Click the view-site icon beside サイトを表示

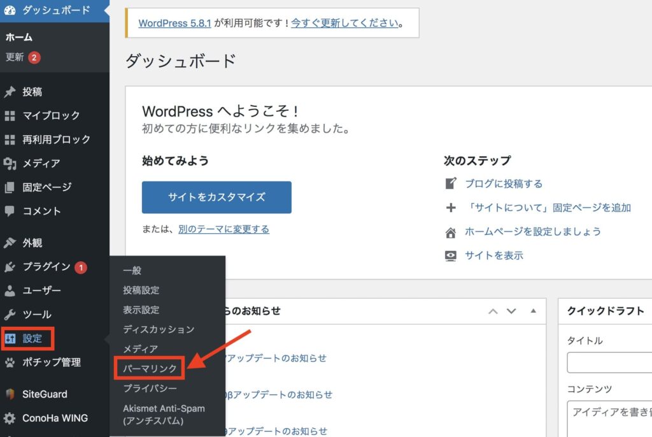pos(451,255)
